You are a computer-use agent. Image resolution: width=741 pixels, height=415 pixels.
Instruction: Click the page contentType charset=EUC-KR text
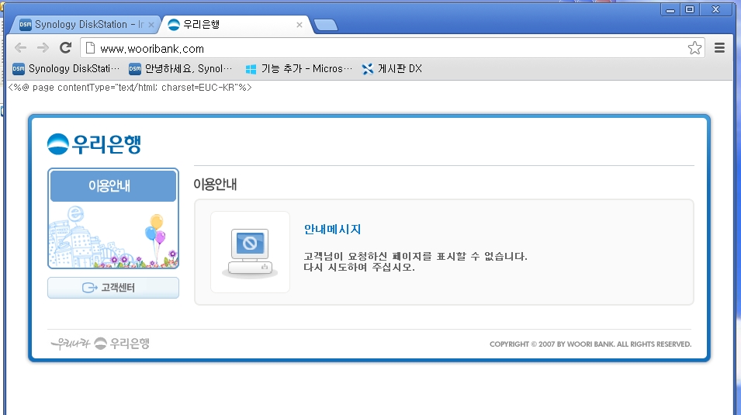click(130, 88)
